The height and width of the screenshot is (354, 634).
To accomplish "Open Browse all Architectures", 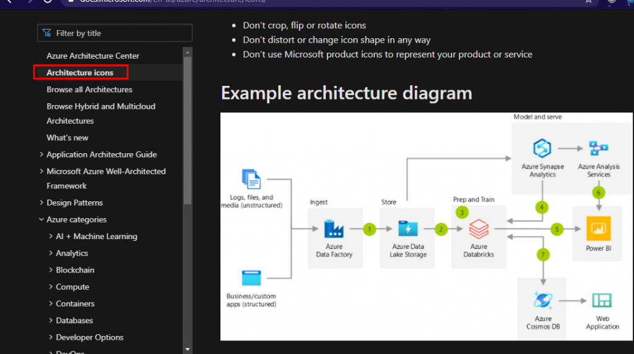I will click(89, 90).
